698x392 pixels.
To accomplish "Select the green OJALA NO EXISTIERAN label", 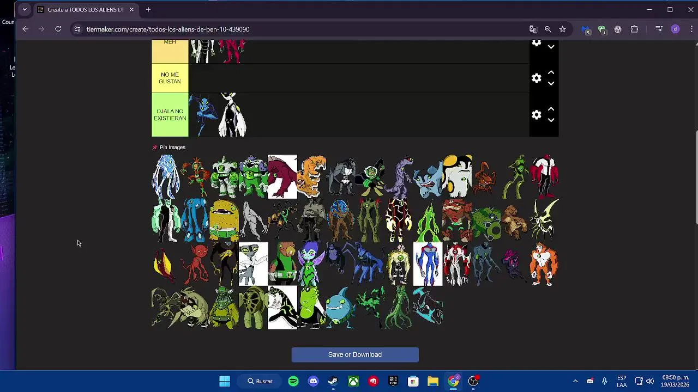I will click(x=170, y=115).
